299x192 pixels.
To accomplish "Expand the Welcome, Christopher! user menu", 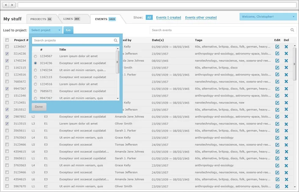I will click(x=268, y=17).
